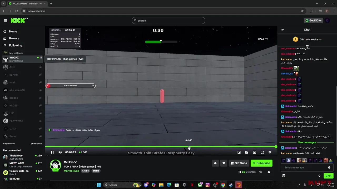This screenshot has height=189, width=337.
Task: Open Steam from taskbar
Action: (x=231, y=185)
